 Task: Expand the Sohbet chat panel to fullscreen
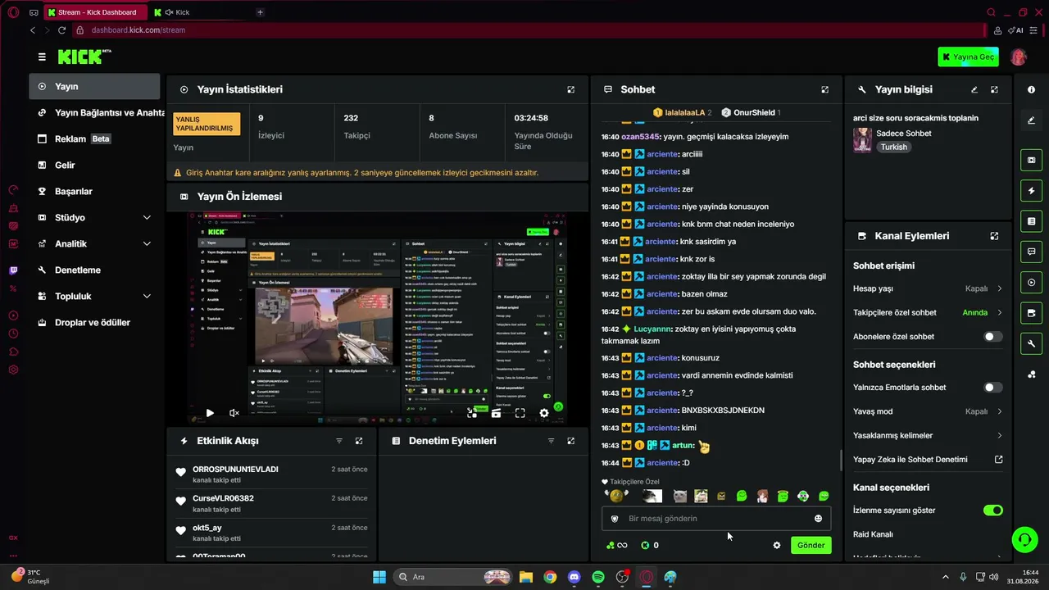point(825,89)
